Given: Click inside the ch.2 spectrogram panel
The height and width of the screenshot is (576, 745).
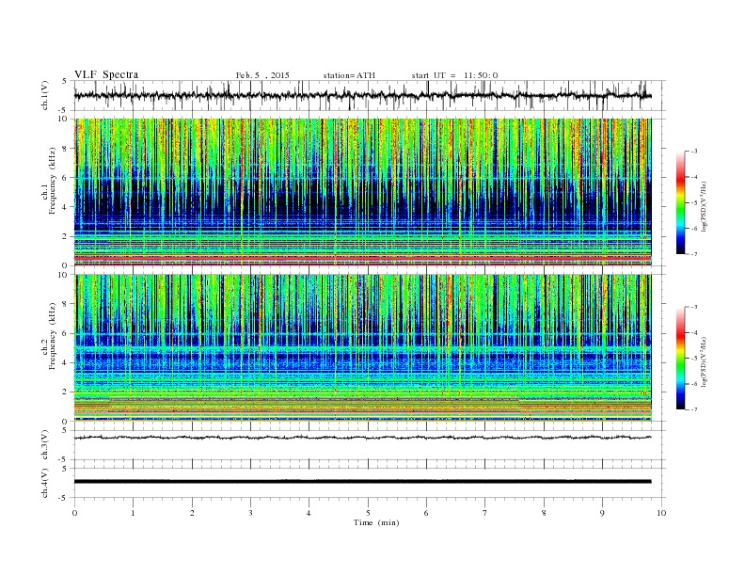Looking at the screenshot, I should point(363,348).
